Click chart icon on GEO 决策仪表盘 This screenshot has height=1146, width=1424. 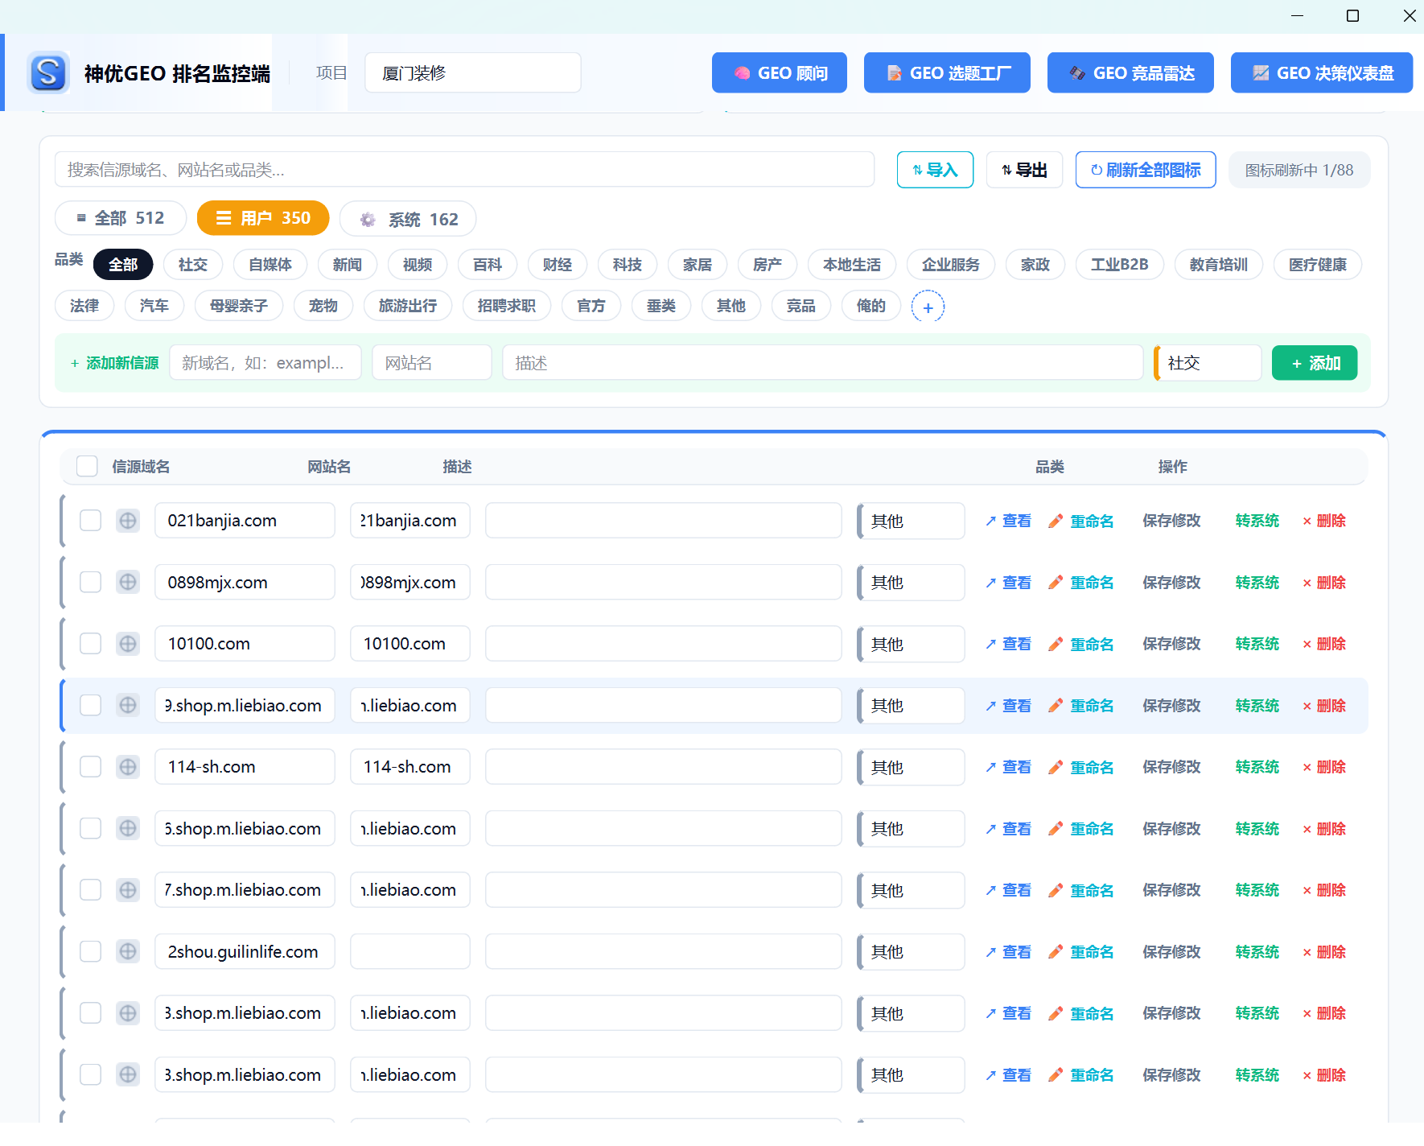coord(1261,73)
